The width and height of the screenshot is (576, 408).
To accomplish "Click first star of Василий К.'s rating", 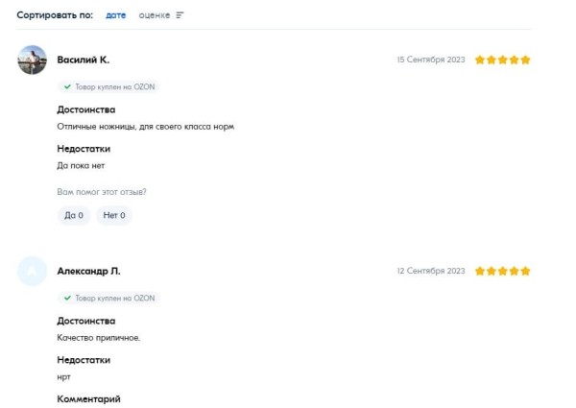I will pyautogui.click(x=480, y=60).
